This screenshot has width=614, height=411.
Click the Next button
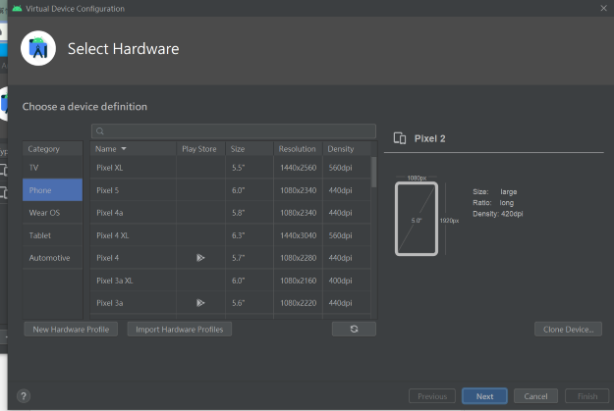click(484, 396)
